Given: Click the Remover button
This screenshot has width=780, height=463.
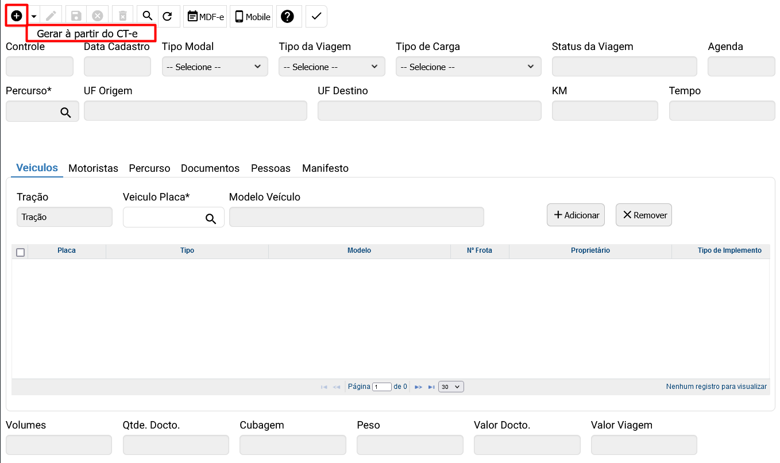Looking at the screenshot, I should click(643, 215).
